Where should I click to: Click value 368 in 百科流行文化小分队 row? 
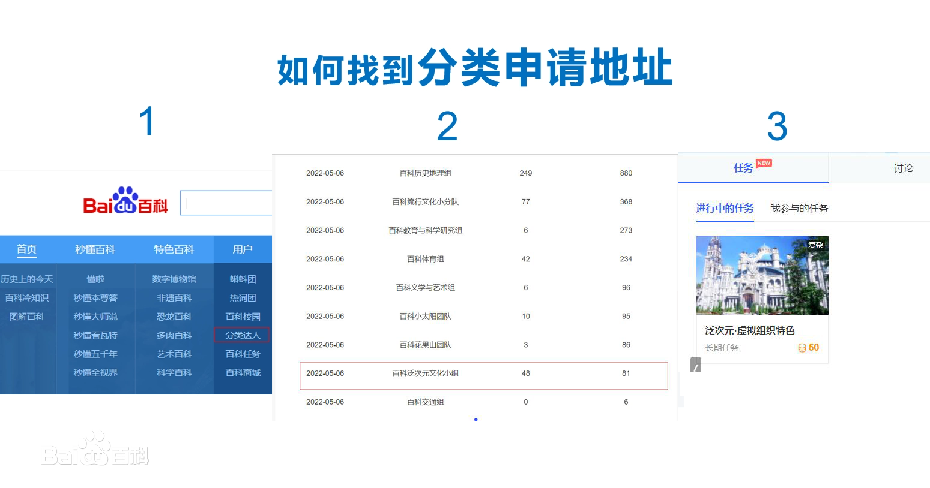626,202
